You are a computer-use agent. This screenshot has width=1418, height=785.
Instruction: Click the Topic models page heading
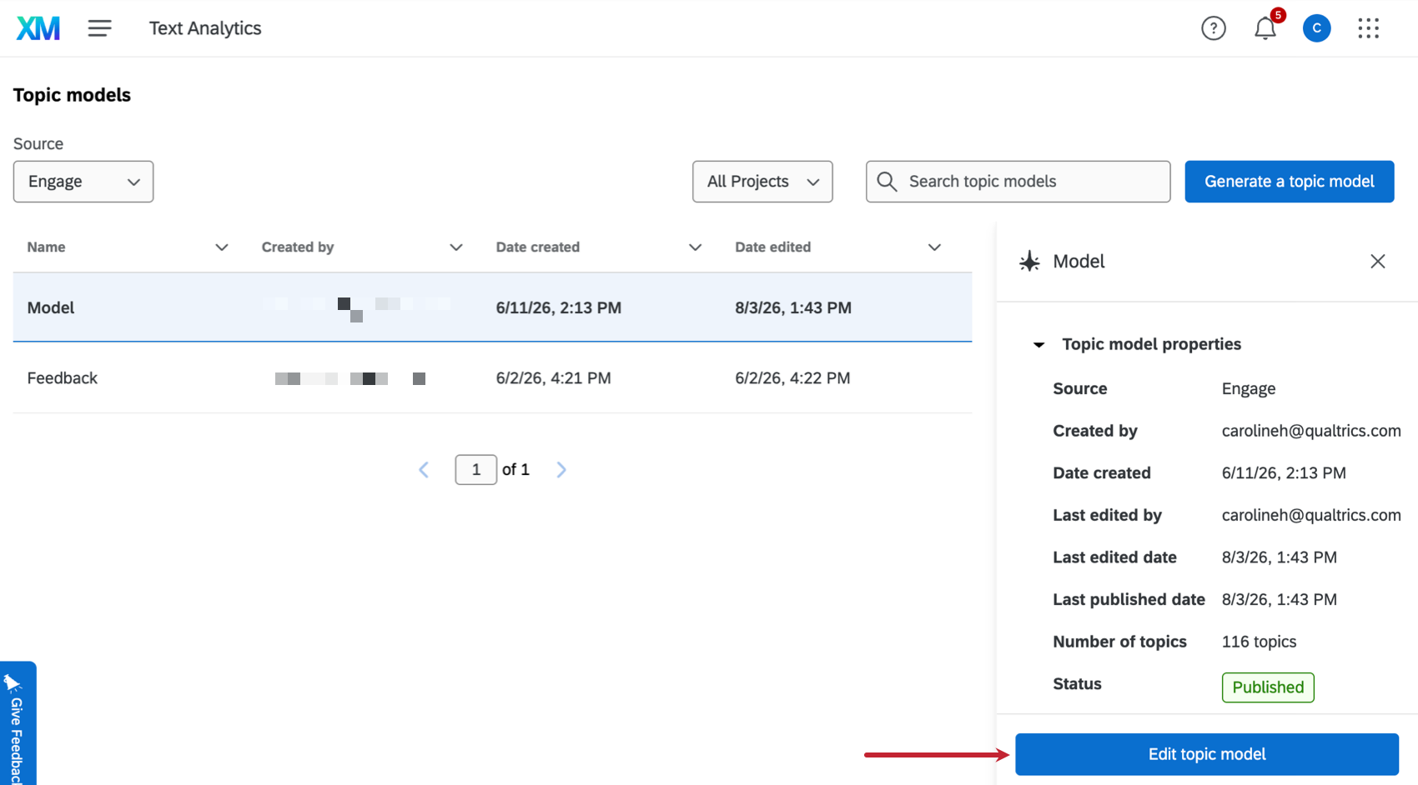pyautogui.click(x=73, y=95)
